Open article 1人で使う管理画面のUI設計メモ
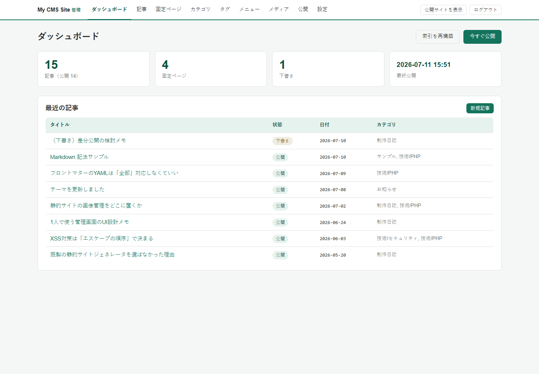 click(89, 222)
